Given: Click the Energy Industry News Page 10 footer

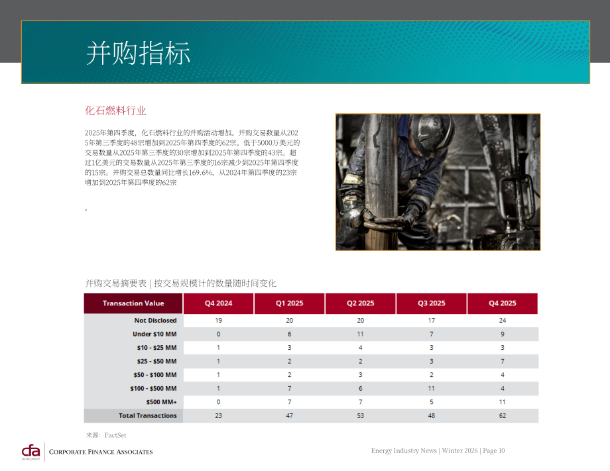Looking at the screenshot, I should pos(438,450).
